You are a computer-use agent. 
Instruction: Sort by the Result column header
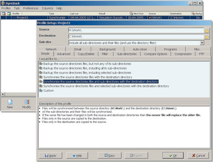(x=112, y=14)
